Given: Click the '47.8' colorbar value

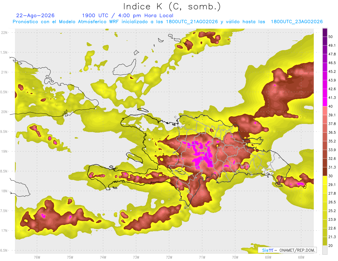Looking at the screenshot, I should [x=332, y=54].
